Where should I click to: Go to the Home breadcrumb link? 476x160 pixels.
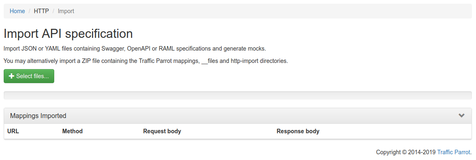click(17, 11)
